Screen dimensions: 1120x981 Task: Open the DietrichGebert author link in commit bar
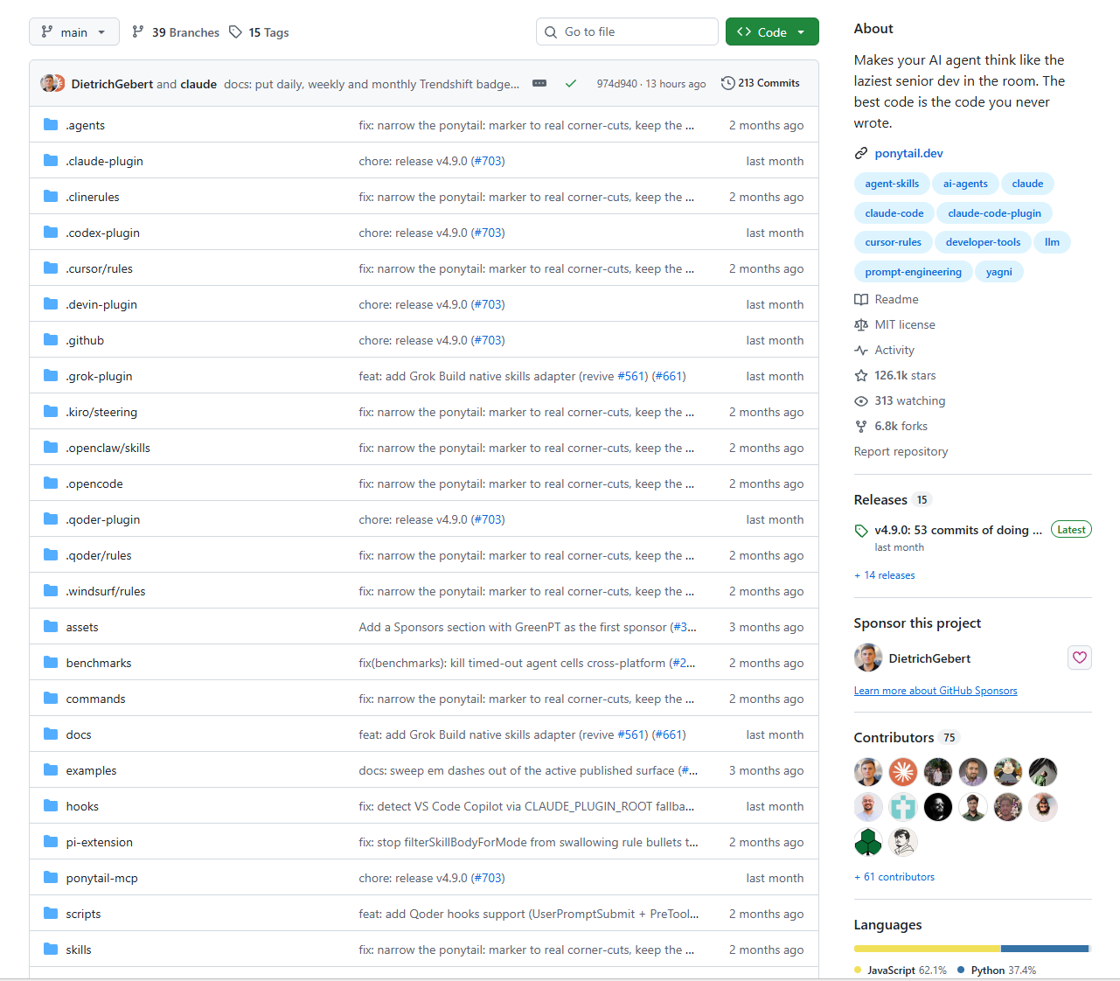tap(112, 84)
